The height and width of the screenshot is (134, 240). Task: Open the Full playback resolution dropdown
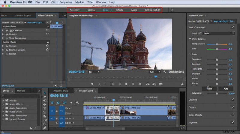155,72
